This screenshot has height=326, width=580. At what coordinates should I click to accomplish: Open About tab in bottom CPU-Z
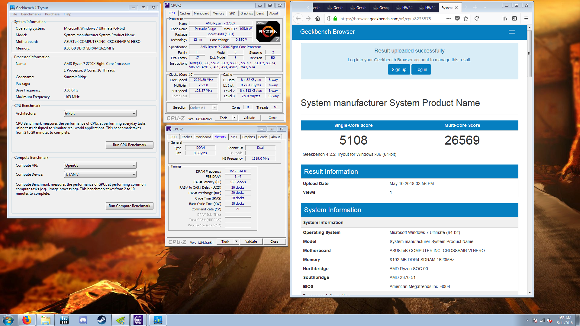click(275, 137)
